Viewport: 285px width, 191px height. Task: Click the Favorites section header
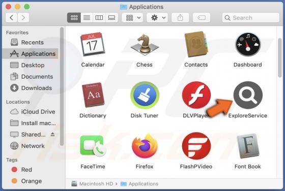point(17,33)
